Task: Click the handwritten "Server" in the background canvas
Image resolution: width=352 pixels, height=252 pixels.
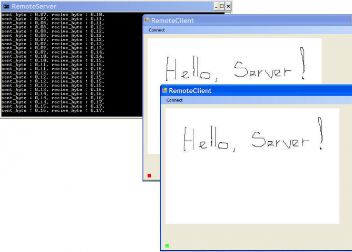Action: (x=262, y=69)
